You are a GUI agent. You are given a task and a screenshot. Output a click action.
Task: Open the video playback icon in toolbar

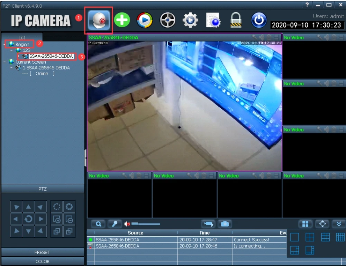(x=145, y=20)
